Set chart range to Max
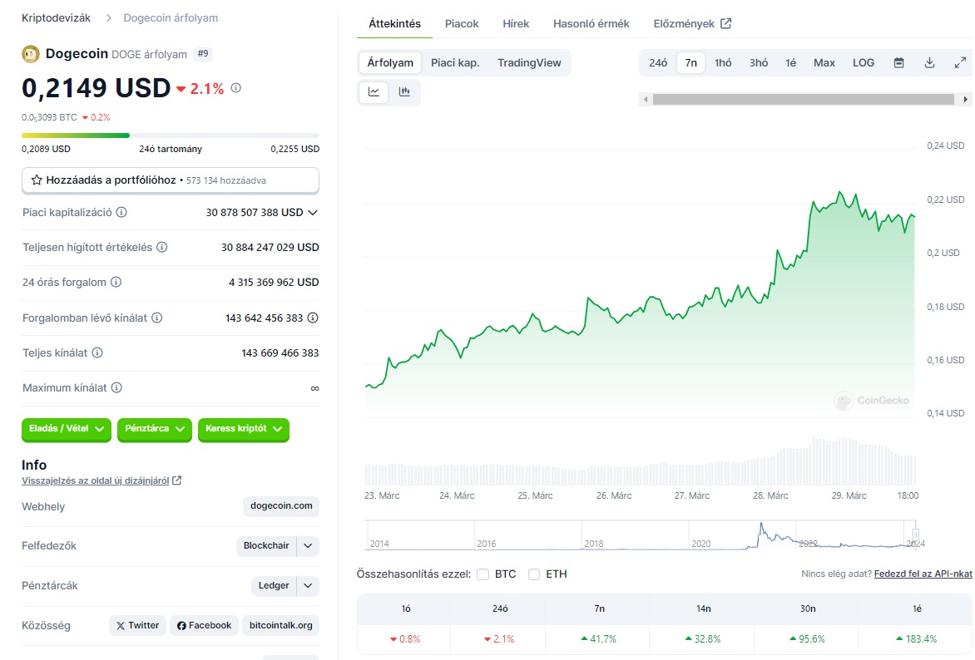 coord(824,63)
